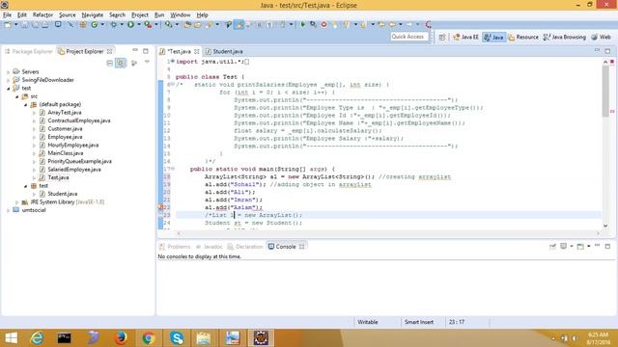The height and width of the screenshot is (347, 618).
Task: Click the Save icon in the toolbar
Action: tap(24, 24)
